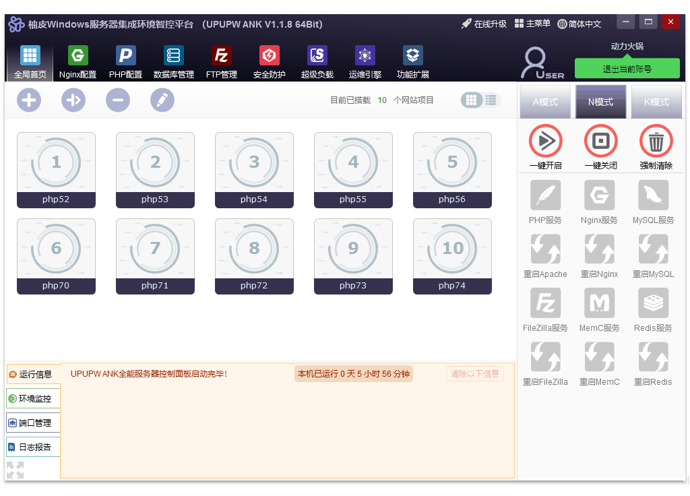This screenshot has height=496, width=690.
Task: Click the add-and-forward website icon
Action: [x=73, y=100]
